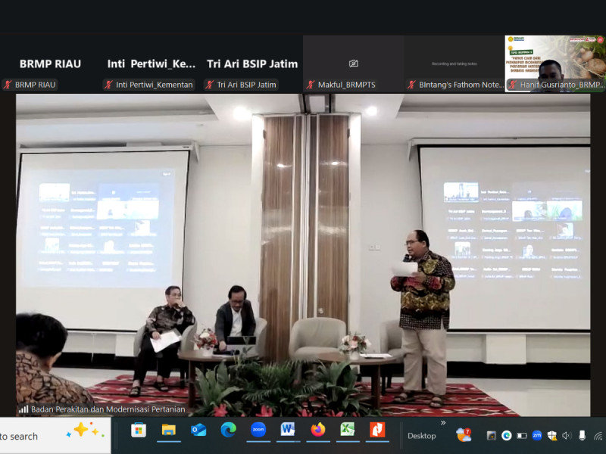Click the Hanif Gusrianto video thumbnail
606x454 pixels.
(x=554, y=64)
